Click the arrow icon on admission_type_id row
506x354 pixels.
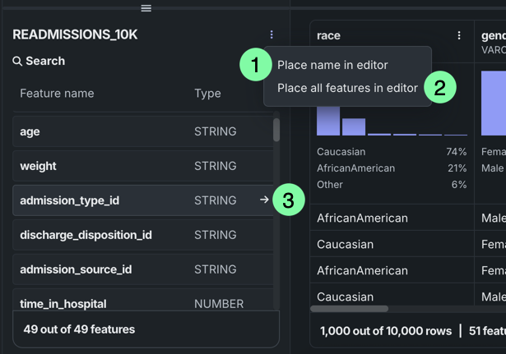click(x=264, y=200)
